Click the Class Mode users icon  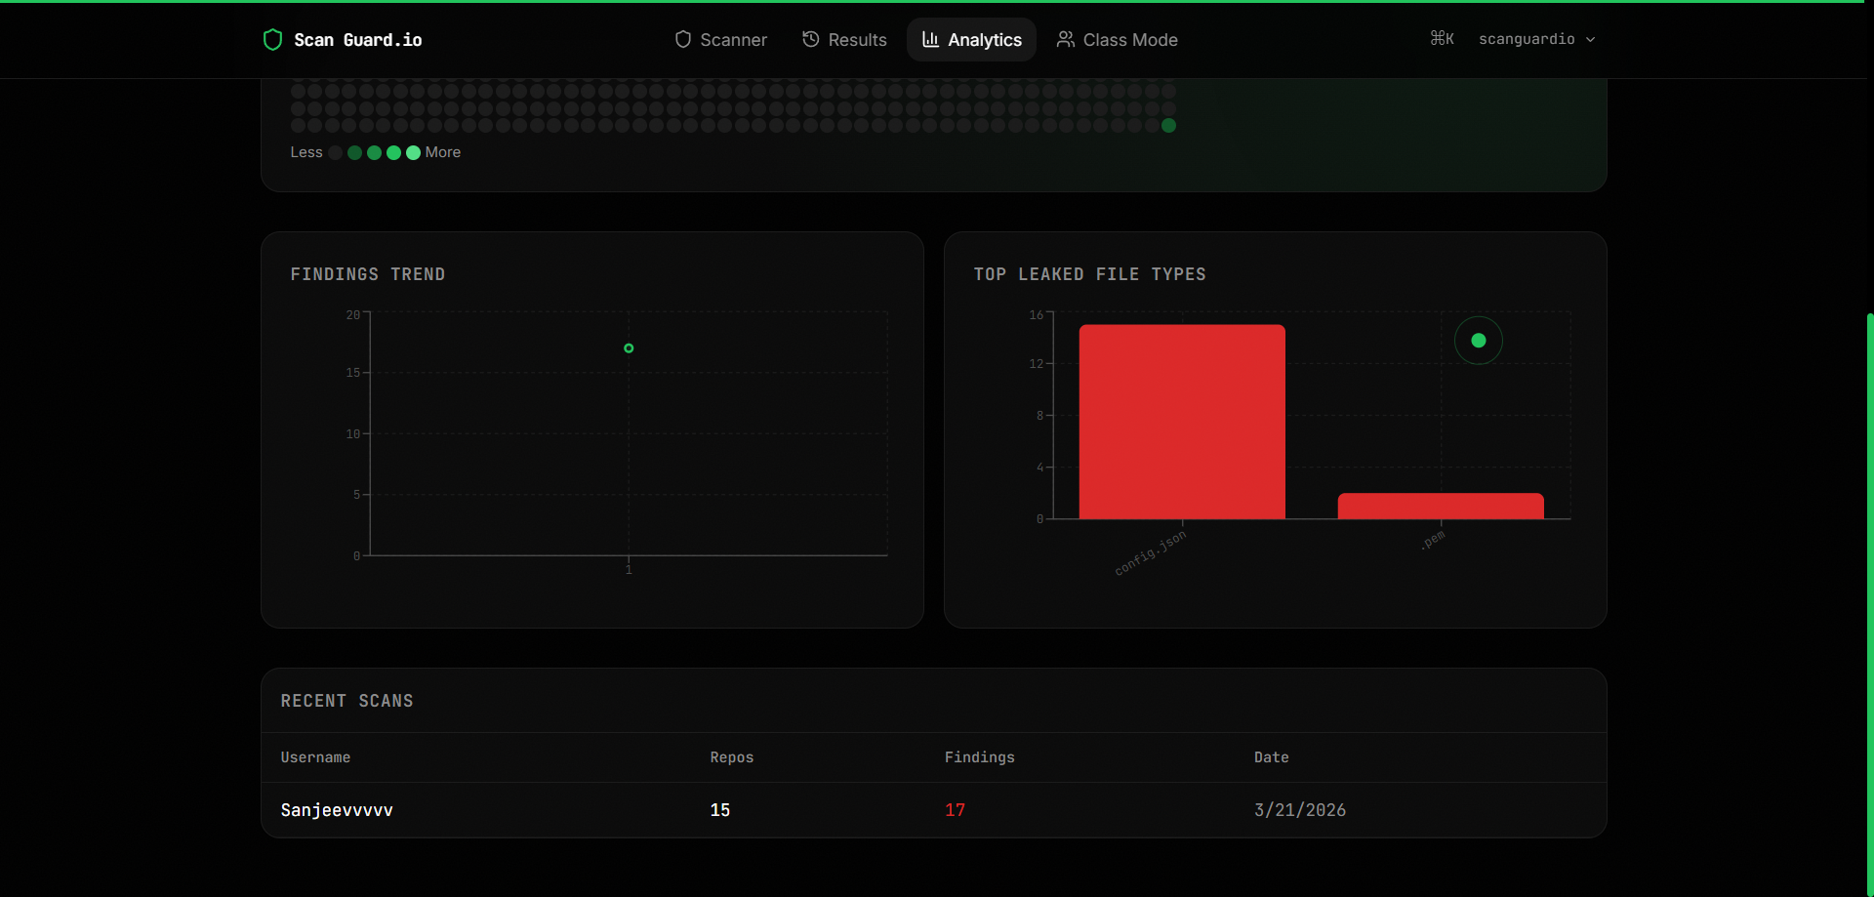[1066, 39]
